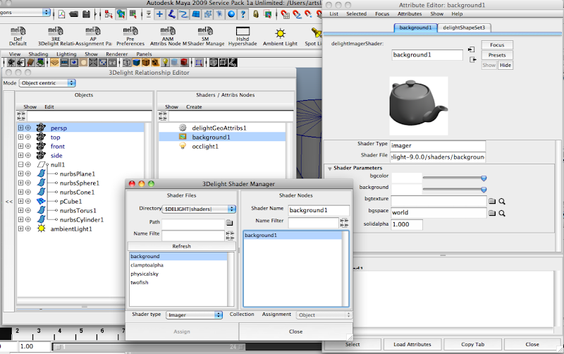Image resolution: width=564 pixels, height=354 pixels.
Task: Open the Mode Object centric dropdown
Action: tap(47, 83)
